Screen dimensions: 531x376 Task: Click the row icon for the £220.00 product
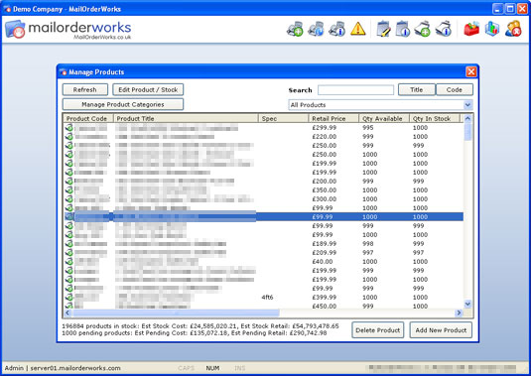click(x=69, y=136)
